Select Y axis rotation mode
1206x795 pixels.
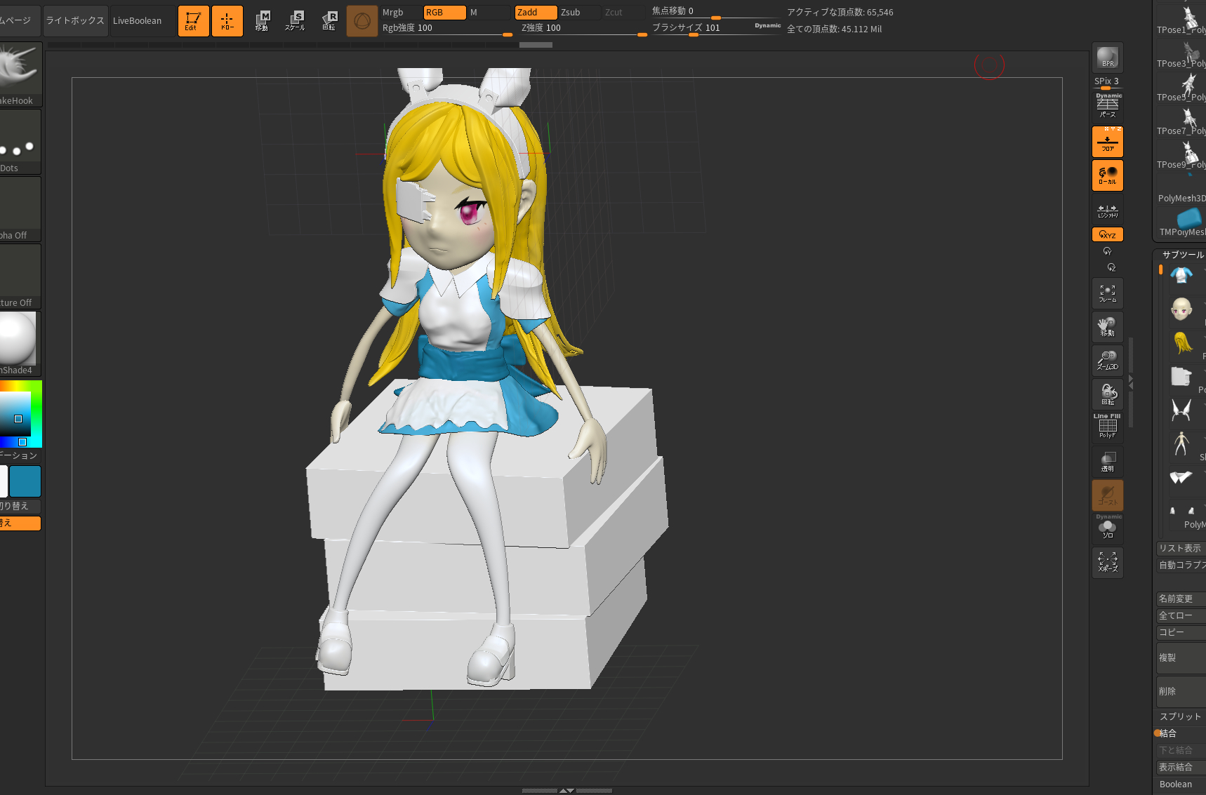pyautogui.click(x=1107, y=251)
